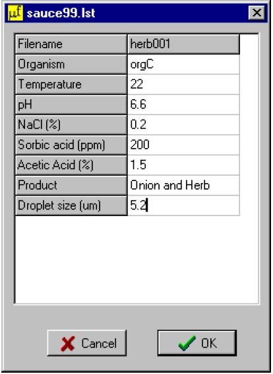Click the Acetic Acid value 1.5
Screen dimensions: 273x374
click(183, 165)
